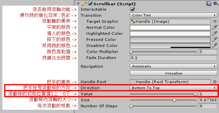
Task: Open the Scrollbar component gear menu
Action: [215, 4]
